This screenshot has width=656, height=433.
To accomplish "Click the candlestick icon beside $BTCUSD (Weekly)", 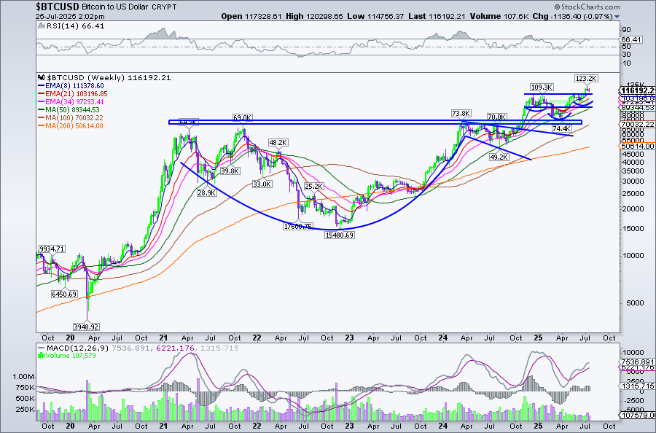I will tap(41, 77).
